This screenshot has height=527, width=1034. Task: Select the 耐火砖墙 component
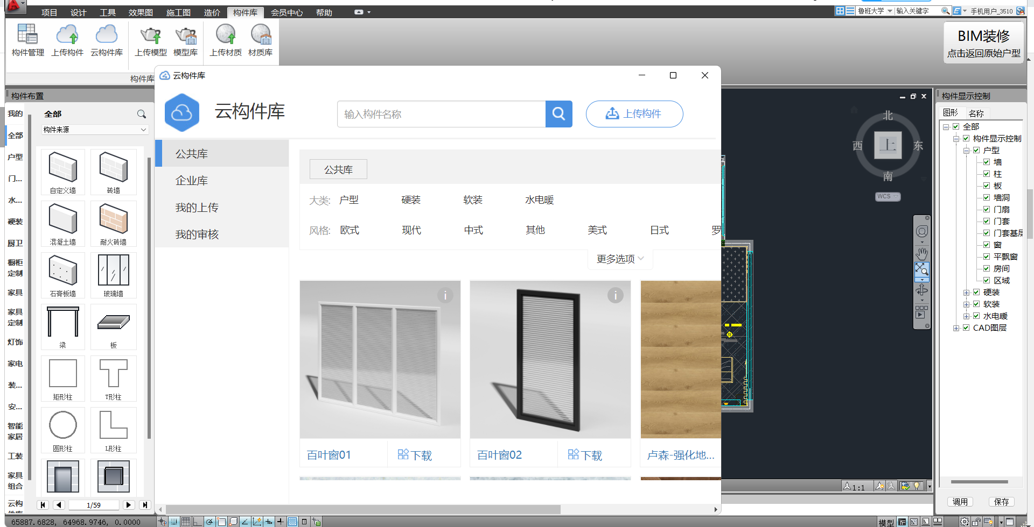pos(113,224)
